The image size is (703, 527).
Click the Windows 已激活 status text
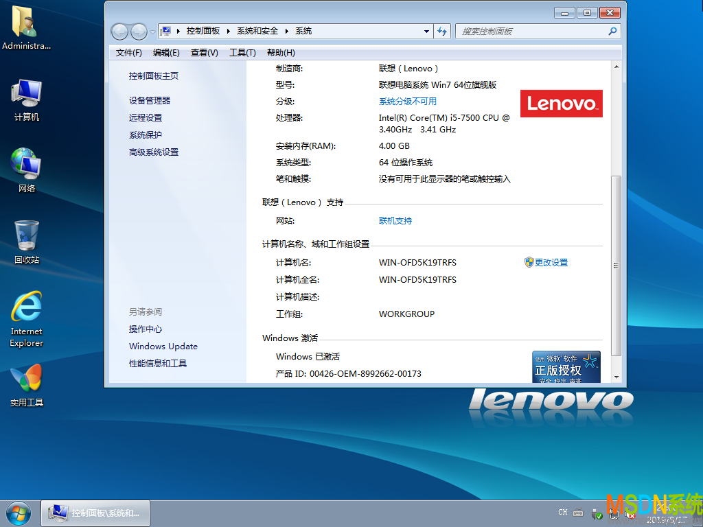308,357
